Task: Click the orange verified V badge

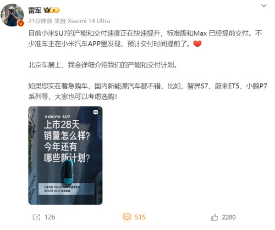Action: (x=21, y=24)
